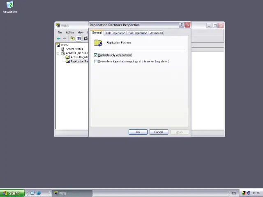Open the Recycle Bin desktop icon

click(9, 6)
